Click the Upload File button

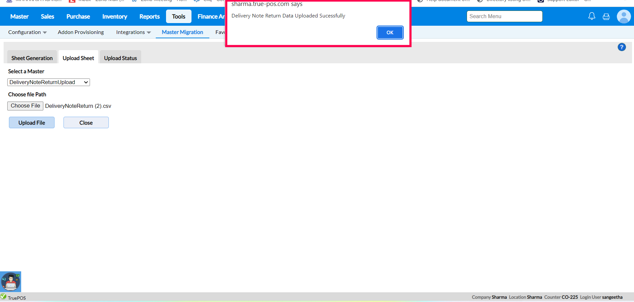tap(32, 123)
